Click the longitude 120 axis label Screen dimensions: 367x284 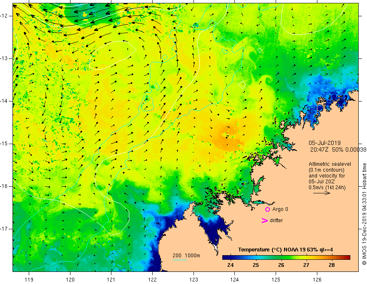tap(70, 279)
